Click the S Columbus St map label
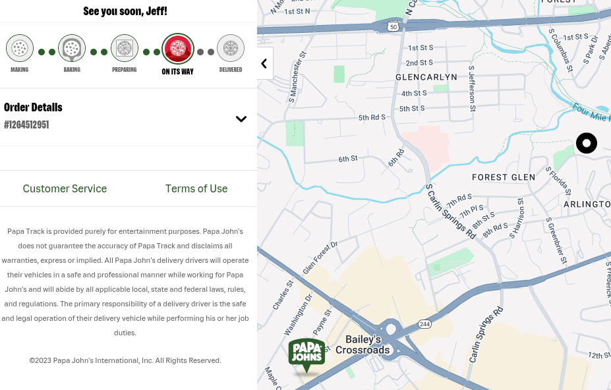Screen dimensions: 611x390 tap(561, 50)
